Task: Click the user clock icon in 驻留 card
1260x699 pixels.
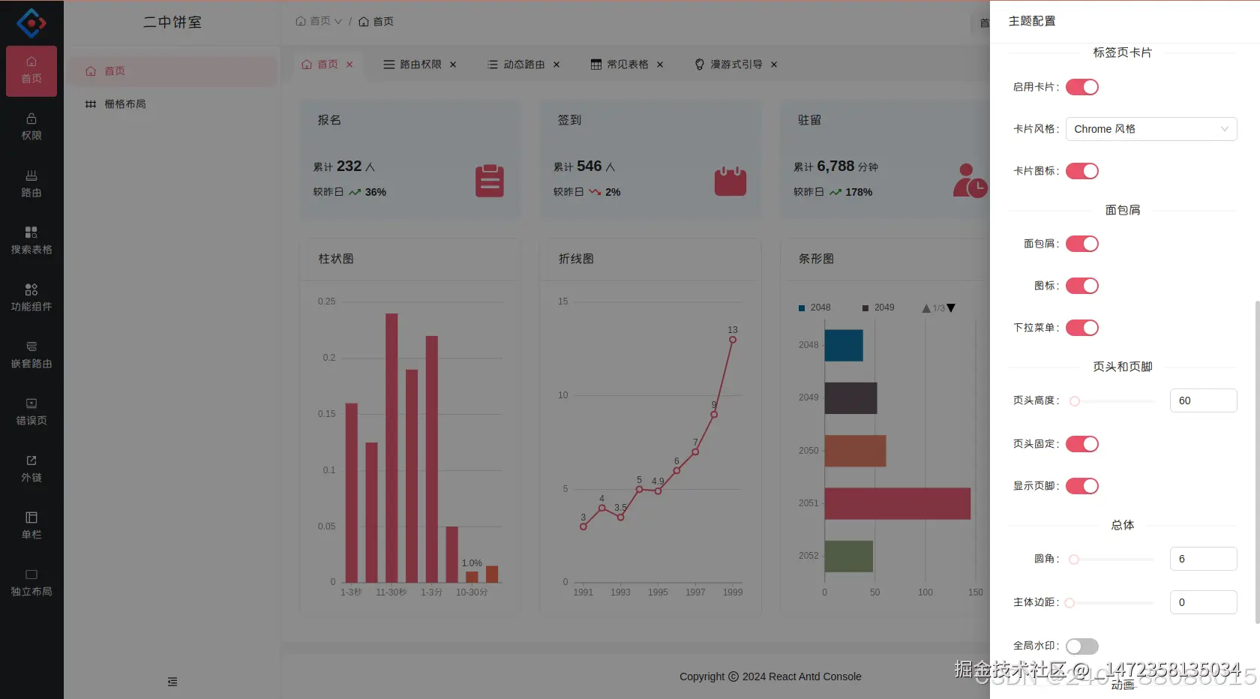Action: tap(970, 181)
